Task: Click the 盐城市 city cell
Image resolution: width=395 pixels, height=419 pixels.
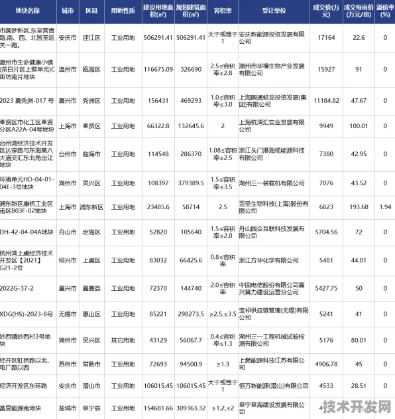Action: [68, 408]
